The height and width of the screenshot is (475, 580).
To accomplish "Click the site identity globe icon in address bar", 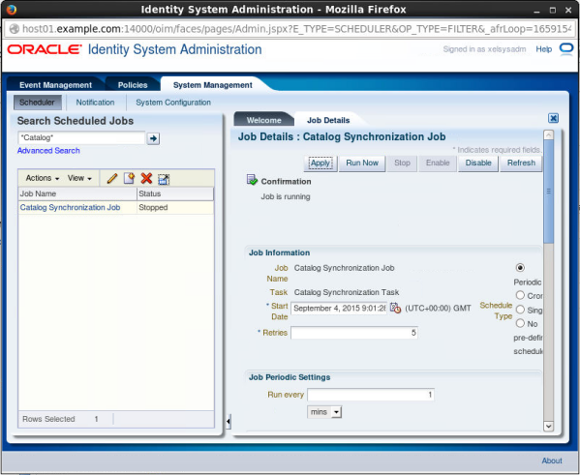I will 15,29.
